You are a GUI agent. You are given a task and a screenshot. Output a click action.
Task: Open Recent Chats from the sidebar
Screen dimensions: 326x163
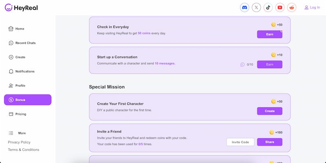point(28,43)
